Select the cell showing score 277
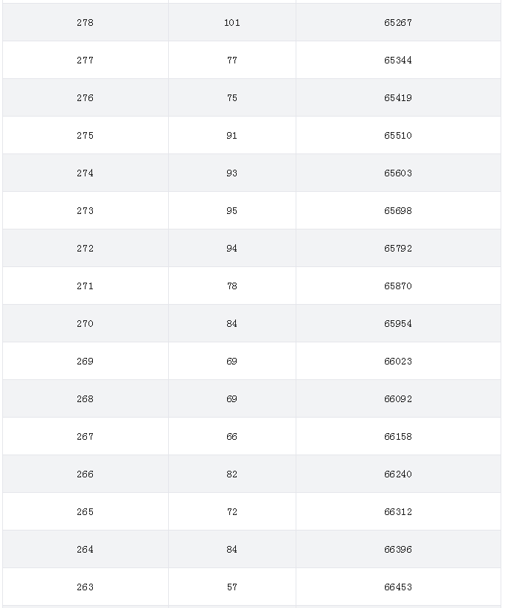Viewport: 505px width, 608px height. tap(86, 60)
